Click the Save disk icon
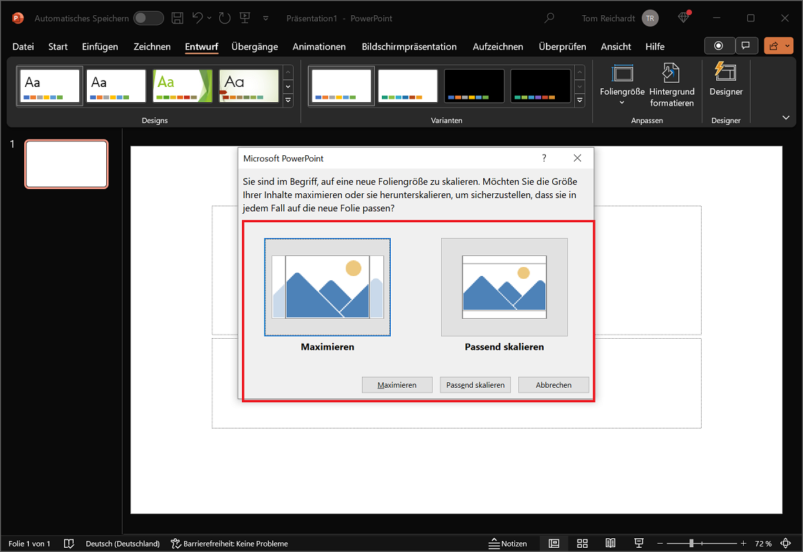 click(x=177, y=18)
